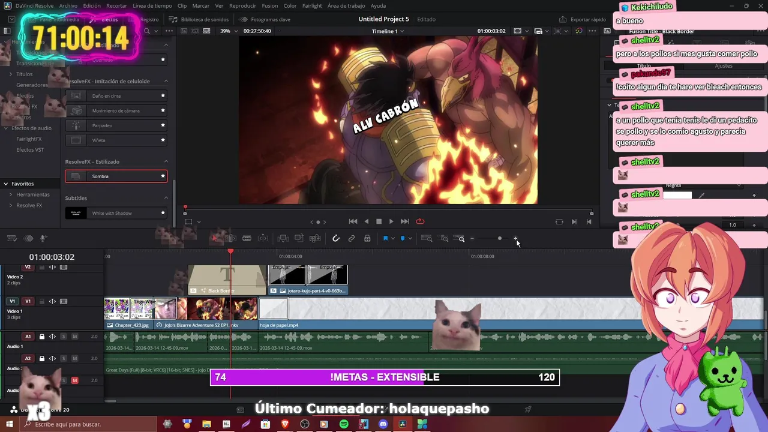Collapse the Favoritos tree section
768x432 pixels.
(x=5, y=184)
